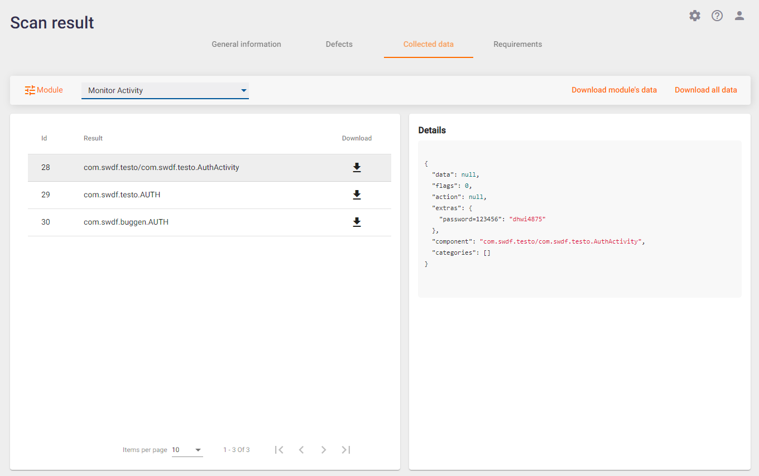Click the 1 - 3 Of 3 pagination text
759x476 pixels.
(237, 450)
